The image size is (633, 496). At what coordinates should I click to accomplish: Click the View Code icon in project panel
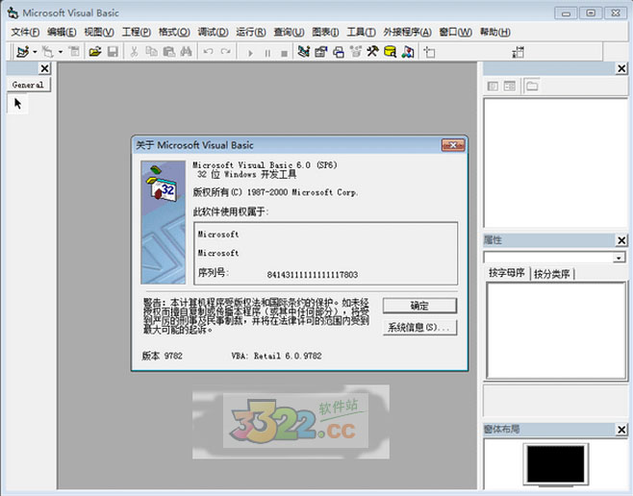tap(493, 87)
